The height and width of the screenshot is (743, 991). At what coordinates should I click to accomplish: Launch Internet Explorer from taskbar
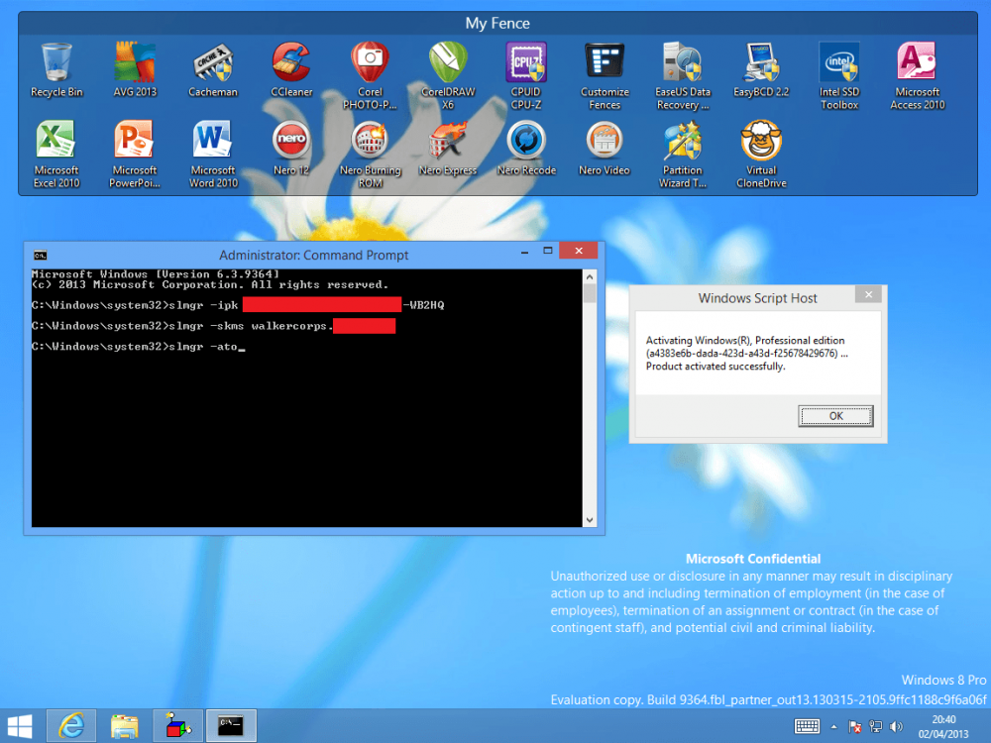(x=70, y=726)
